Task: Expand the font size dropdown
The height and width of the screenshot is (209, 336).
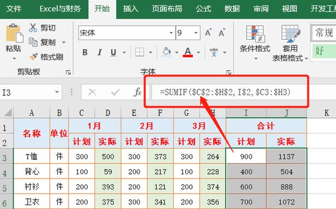Action: [196, 33]
